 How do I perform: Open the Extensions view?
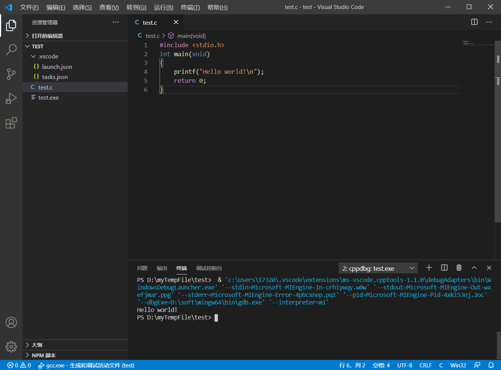(11, 123)
